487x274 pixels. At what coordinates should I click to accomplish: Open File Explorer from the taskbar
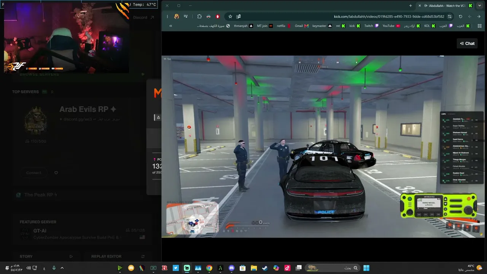click(x=254, y=268)
